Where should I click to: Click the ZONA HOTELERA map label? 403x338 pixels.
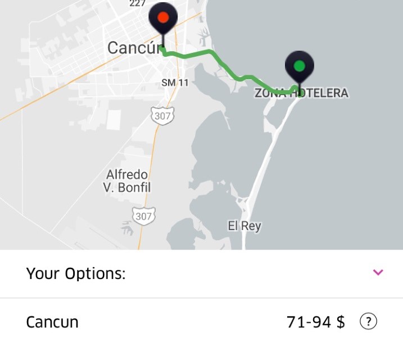[301, 93]
